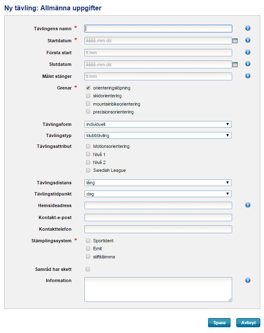Uncheck orienteringslöpning checkbox
The height and width of the screenshot is (333, 264).
88,88
